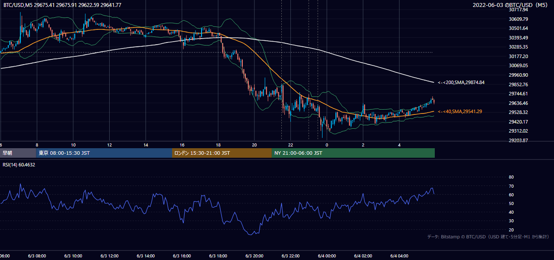Click price axis value 29312.02
The width and height of the screenshot is (554, 260).
pyautogui.click(x=518, y=131)
